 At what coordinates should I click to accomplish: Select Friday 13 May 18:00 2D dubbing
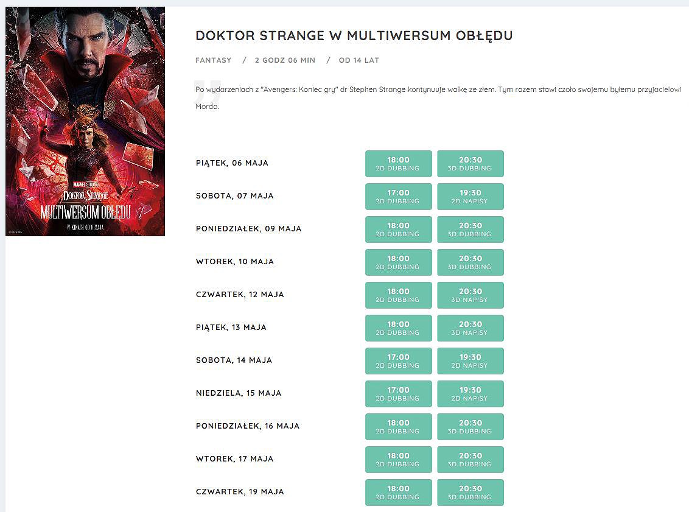(398, 328)
